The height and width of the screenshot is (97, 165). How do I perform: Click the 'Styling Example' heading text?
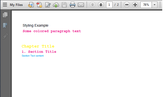[36, 26]
